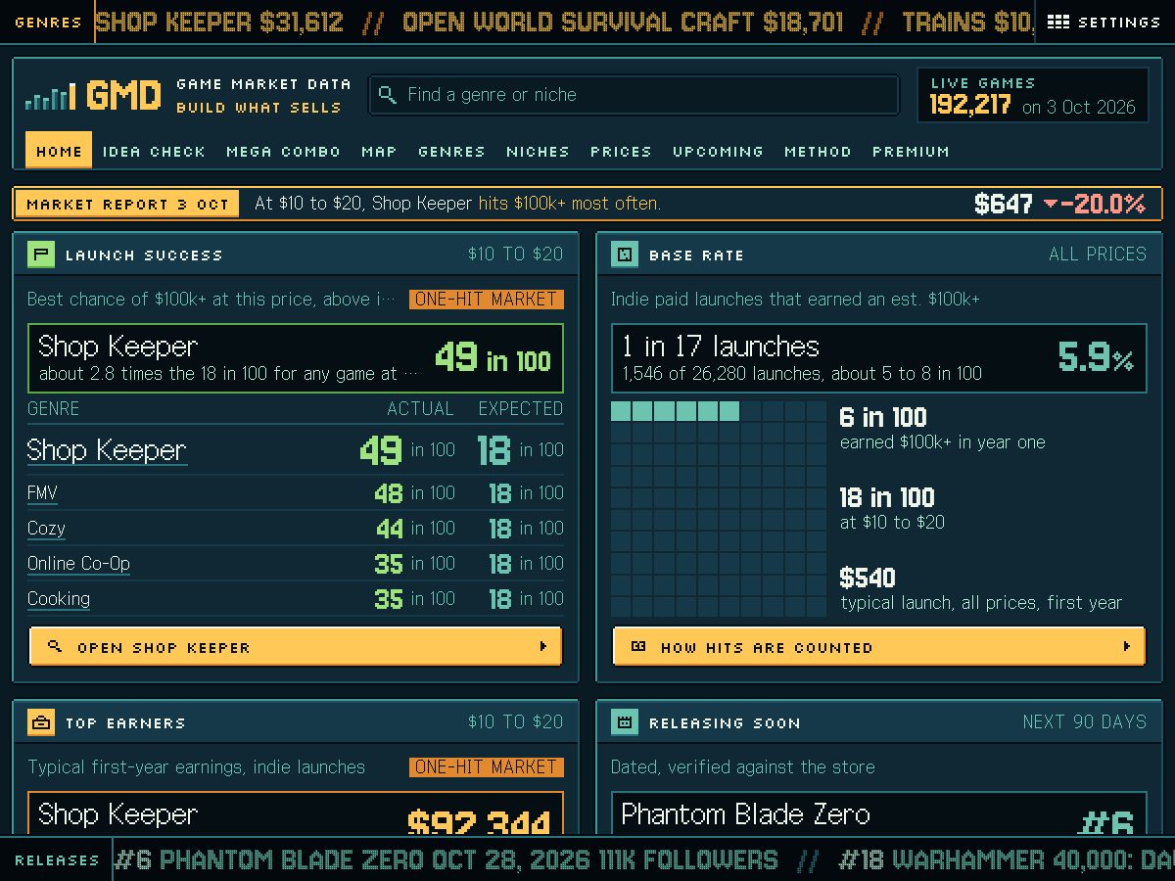Click the Releasing Soon calendar icon

625,722
